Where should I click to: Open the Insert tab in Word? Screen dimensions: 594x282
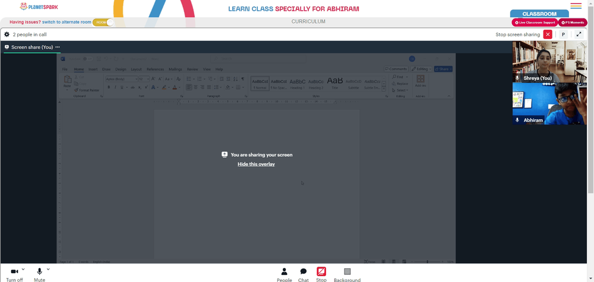[x=93, y=69]
